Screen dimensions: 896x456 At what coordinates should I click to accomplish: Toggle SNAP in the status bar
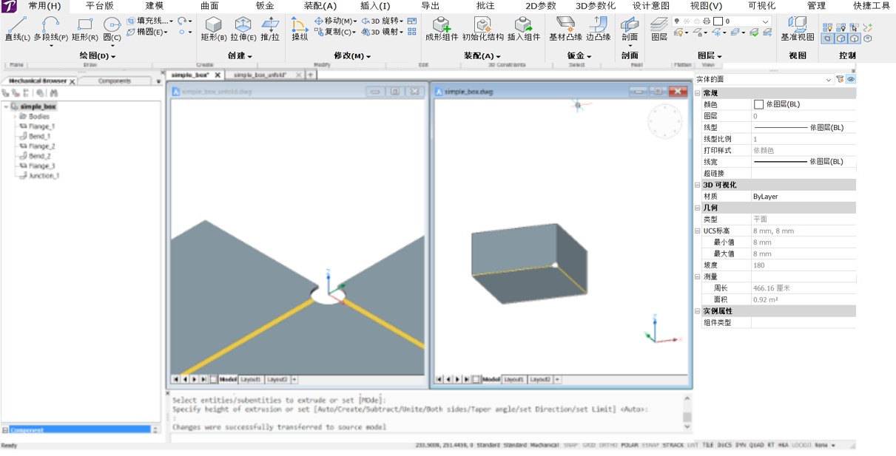[x=570, y=446]
